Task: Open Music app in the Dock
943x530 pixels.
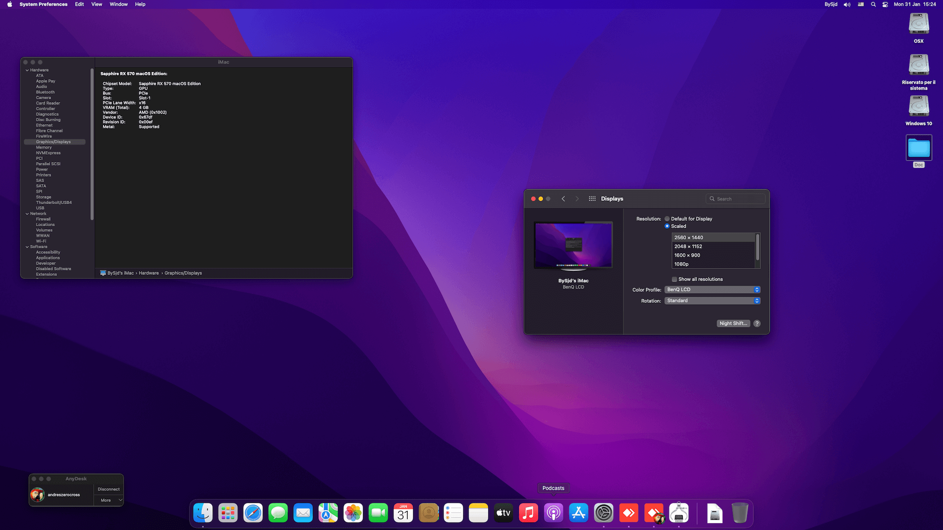Action: click(x=528, y=513)
